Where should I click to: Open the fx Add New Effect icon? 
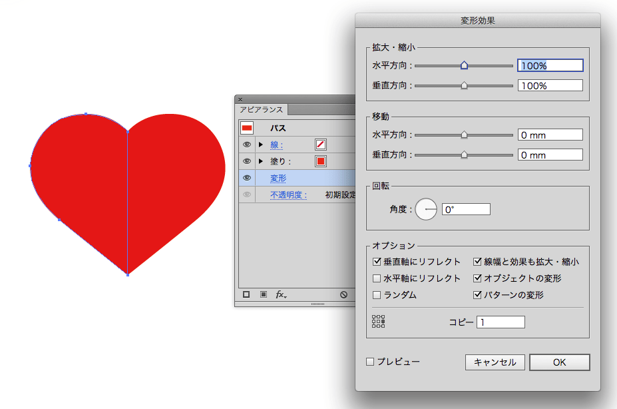[279, 293]
